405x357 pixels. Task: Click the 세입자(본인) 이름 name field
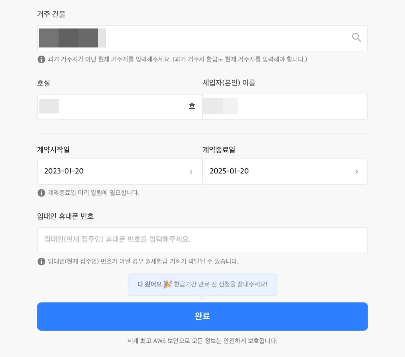(x=285, y=106)
